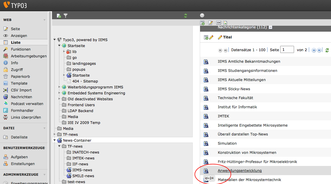331x184 pixels.
Task: Open the Funktionen module
Action: tap(21, 49)
